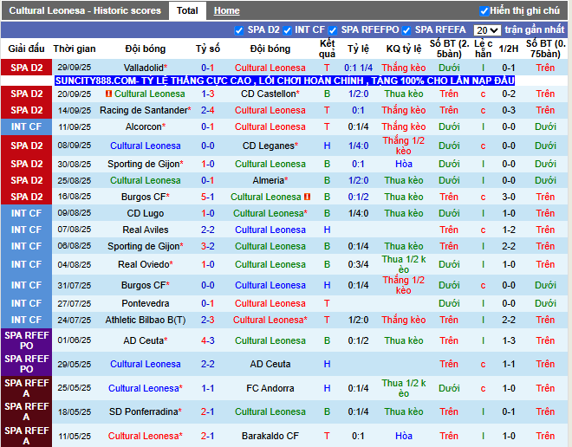Open Valladolid team link on 29/09/25

click(146, 68)
